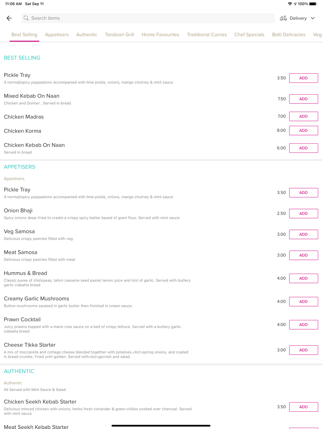The width and height of the screenshot is (322, 429).
Task: Go to the Balti Delicacies tab
Action: (289, 35)
